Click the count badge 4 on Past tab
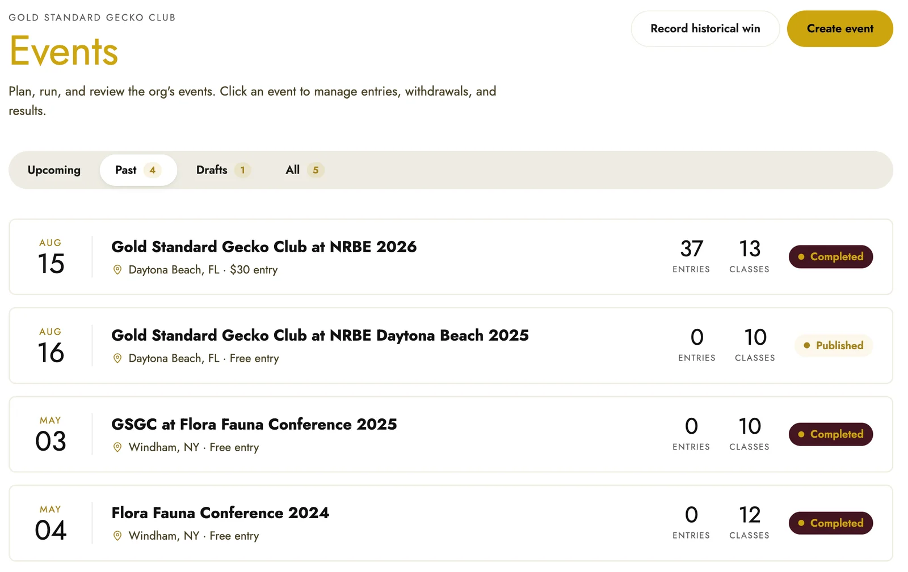 coord(152,170)
